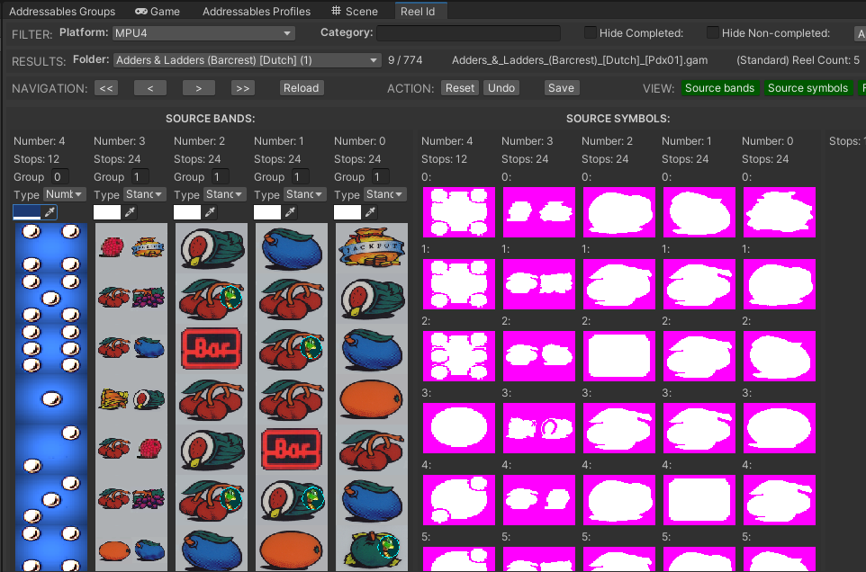Image resolution: width=866 pixels, height=572 pixels.
Task: Save the current reel data
Action: [561, 88]
